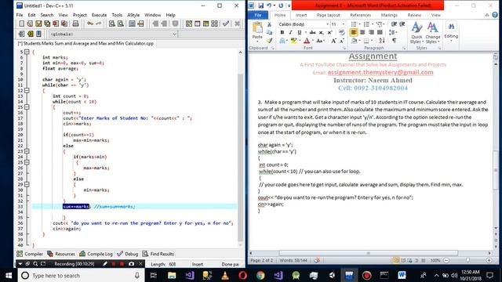502x282 pixels.
Task: Toggle Align Text Left in Word
Action: (354, 32)
